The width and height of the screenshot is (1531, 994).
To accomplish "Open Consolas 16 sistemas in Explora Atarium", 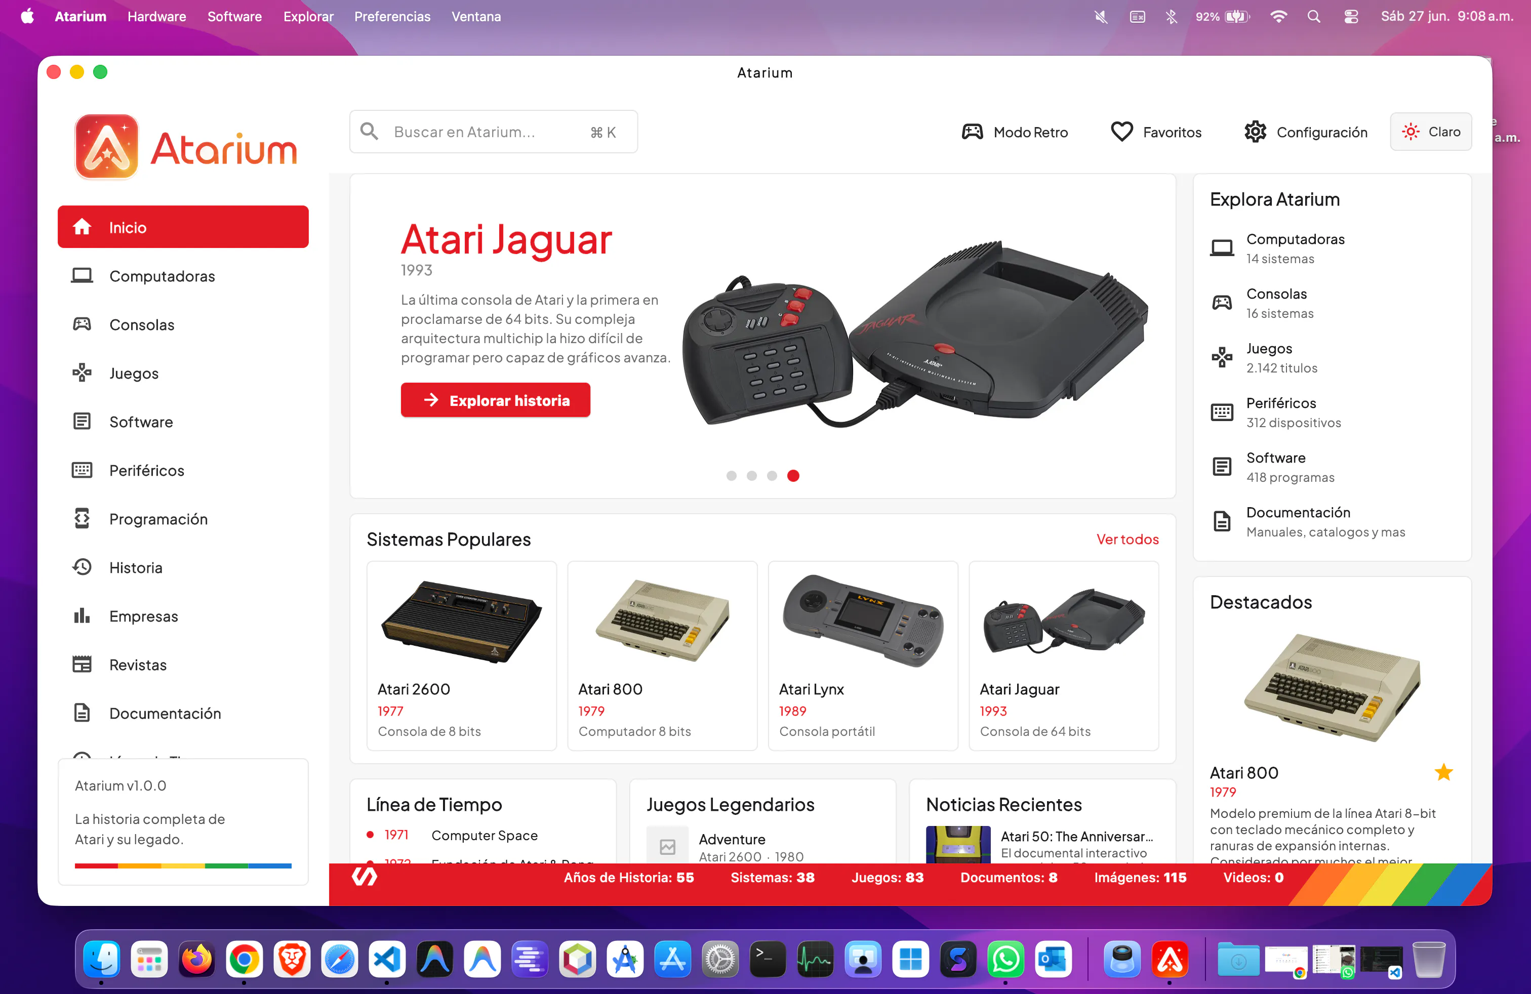I will tap(1332, 303).
